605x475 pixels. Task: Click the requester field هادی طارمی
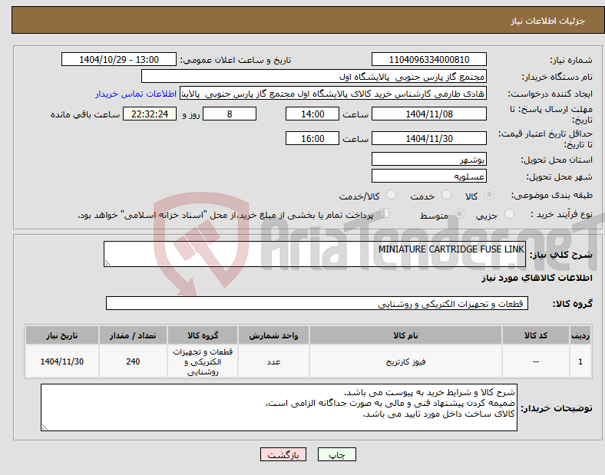(333, 94)
